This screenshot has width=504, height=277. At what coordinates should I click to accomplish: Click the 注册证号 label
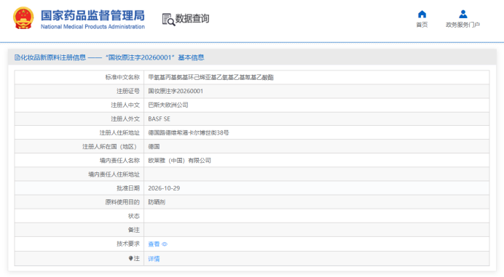pyautogui.click(x=128, y=91)
